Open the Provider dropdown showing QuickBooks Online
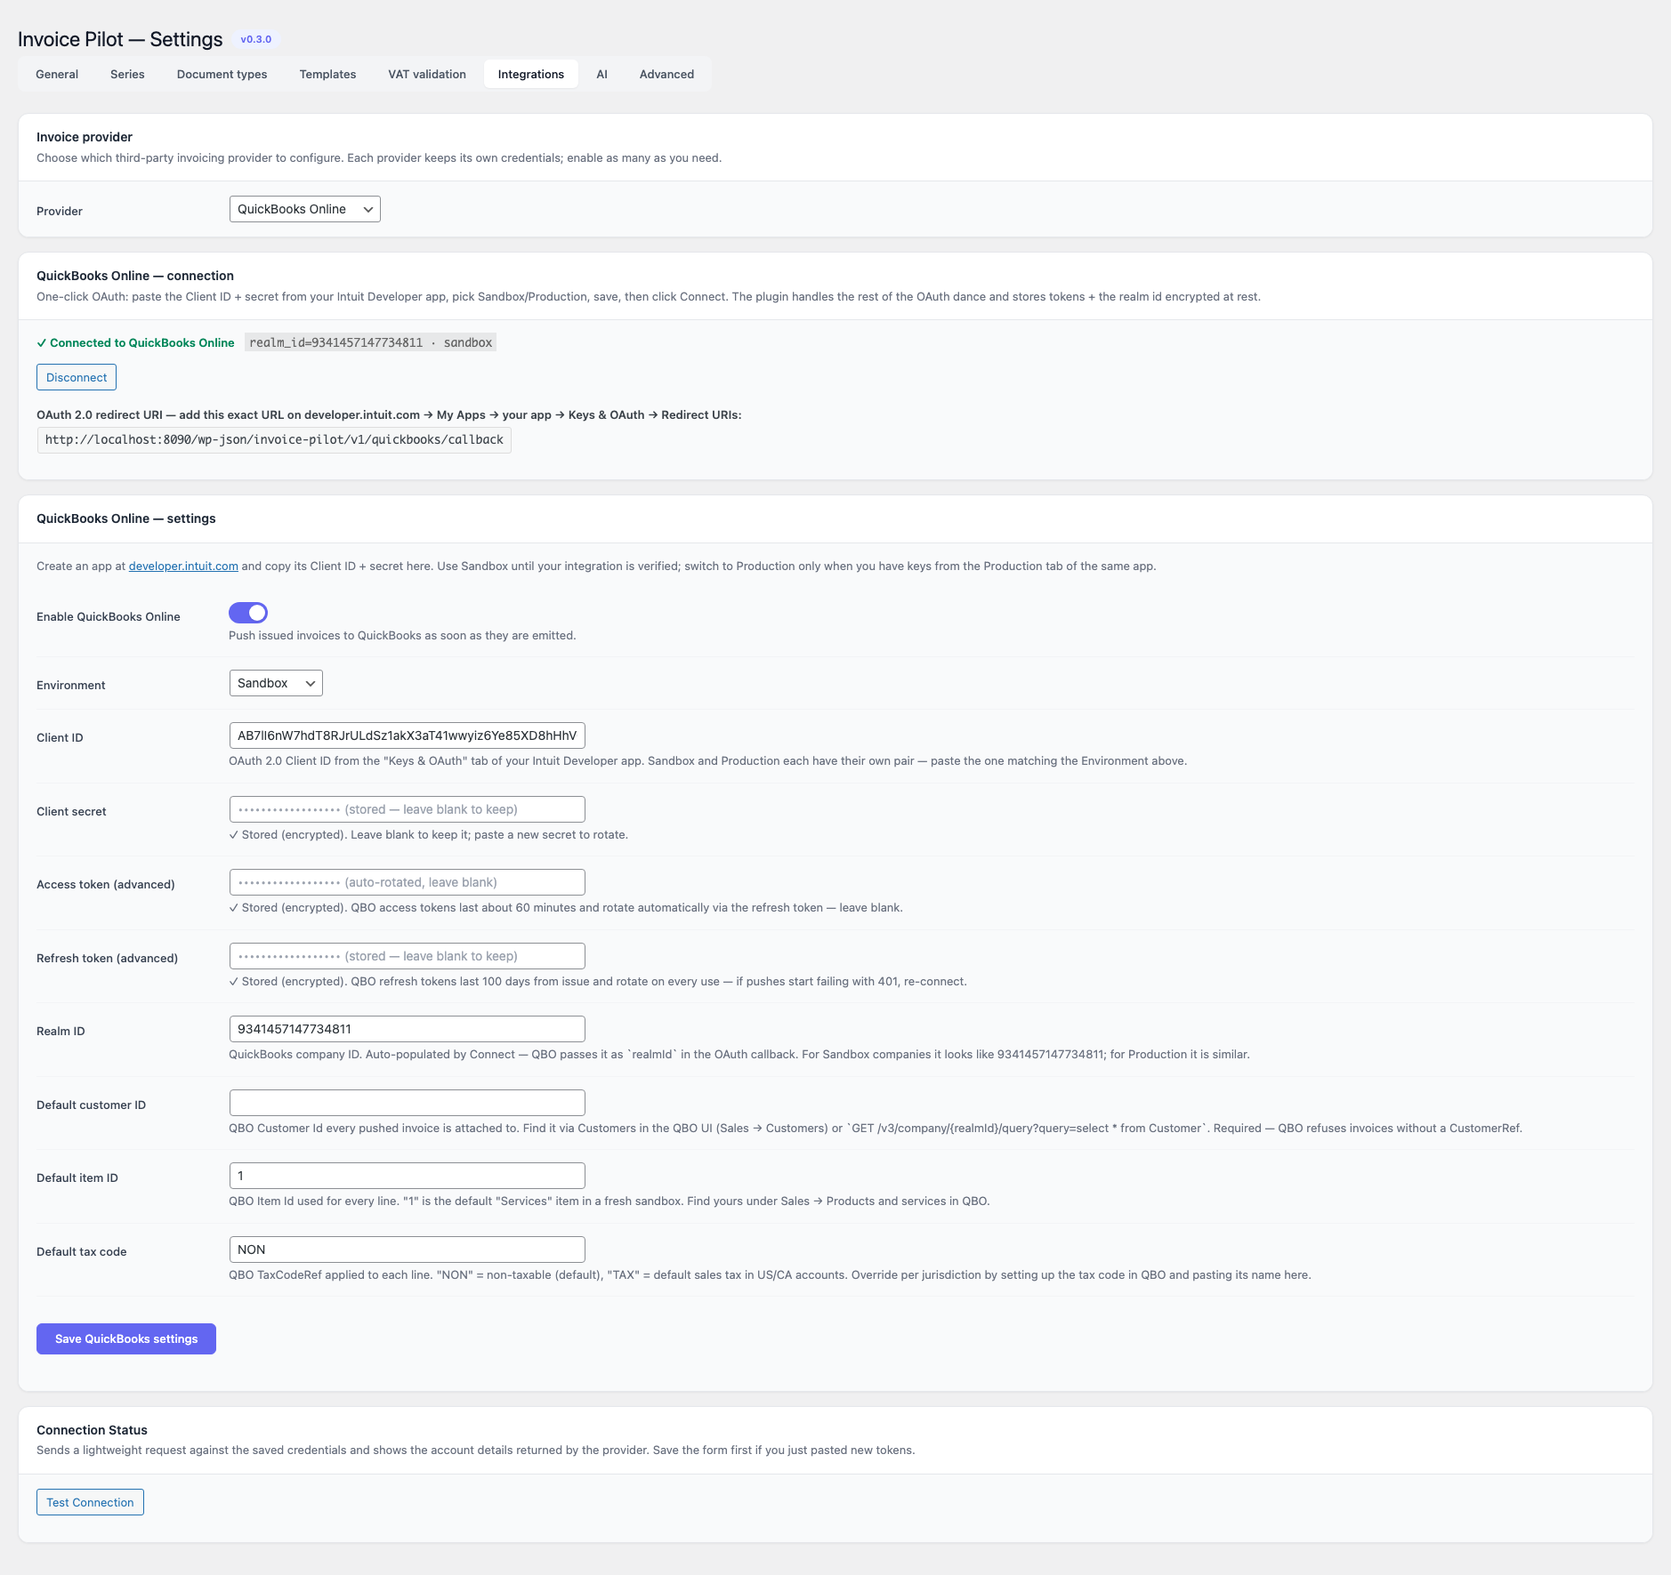 305,209
